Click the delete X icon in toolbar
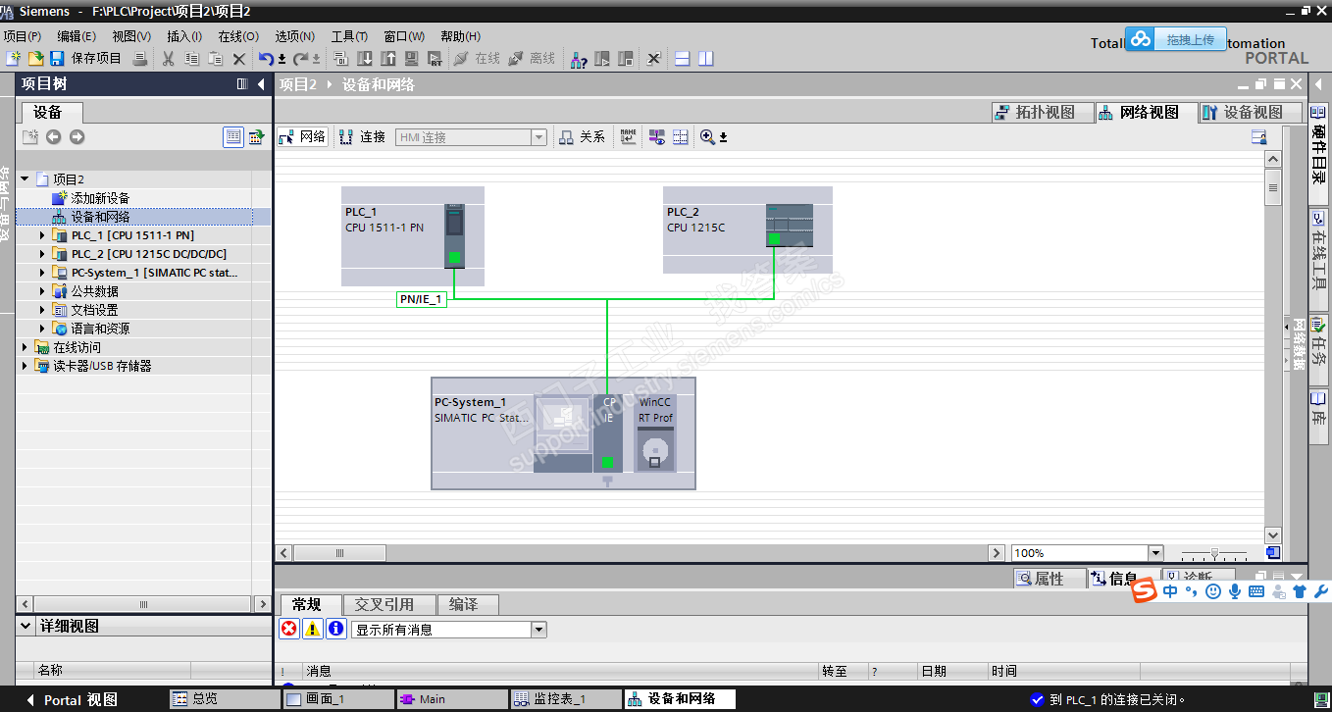The image size is (1332, 712). pyautogui.click(x=238, y=59)
